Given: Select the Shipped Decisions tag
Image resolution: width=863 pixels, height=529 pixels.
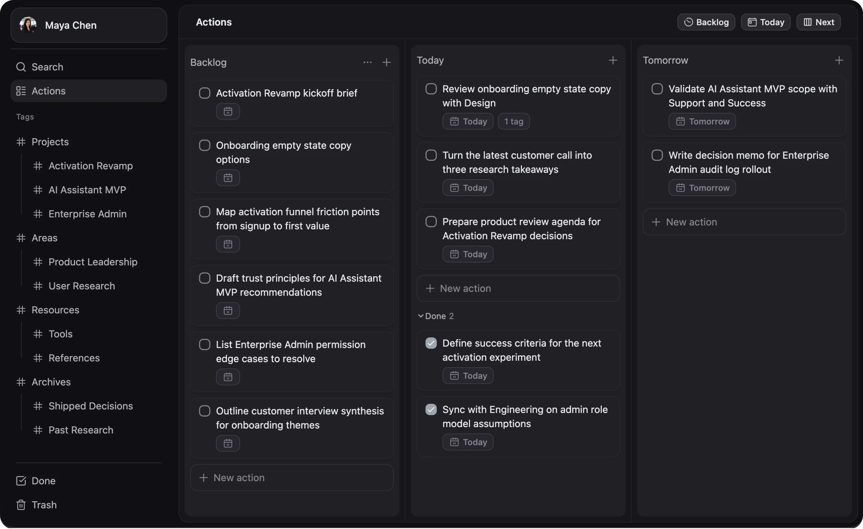Looking at the screenshot, I should (91, 406).
